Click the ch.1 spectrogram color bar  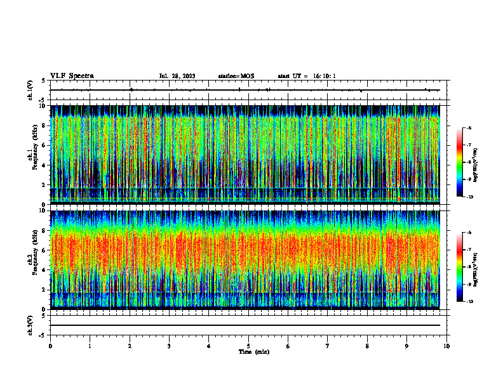(x=459, y=162)
